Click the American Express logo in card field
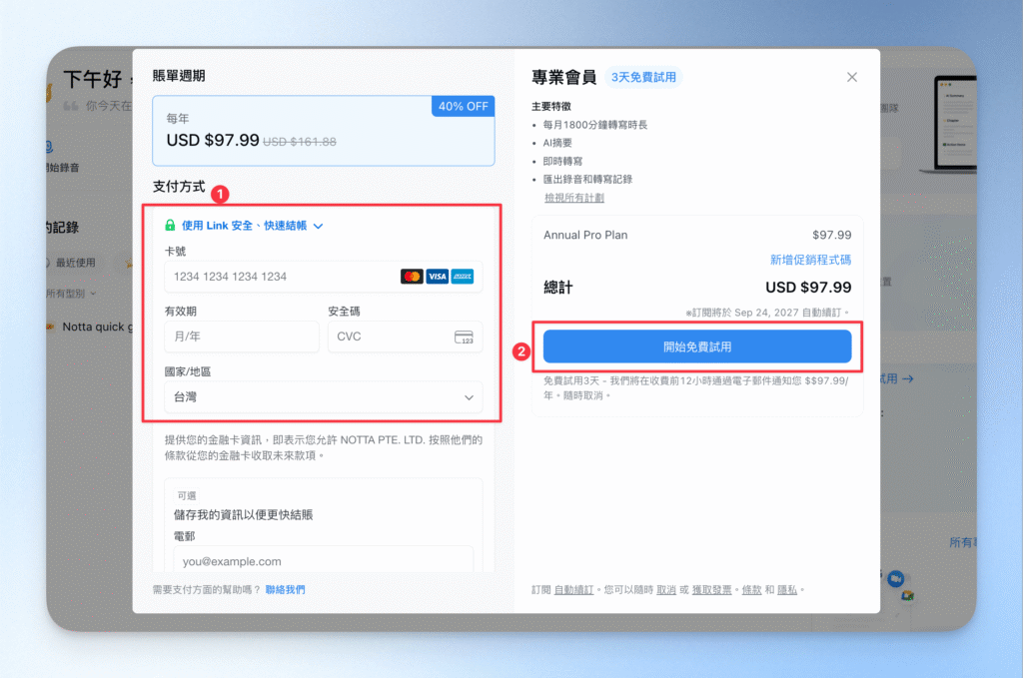The width and height of the screenshot is (1023, 678). pyautogui.click(x=463, y=277)
